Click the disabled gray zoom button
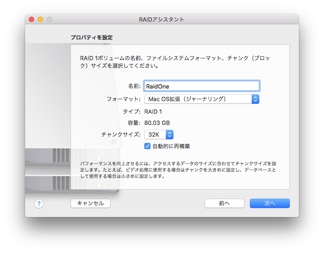This screenshot has height=253, width=324. coord(49,19)
